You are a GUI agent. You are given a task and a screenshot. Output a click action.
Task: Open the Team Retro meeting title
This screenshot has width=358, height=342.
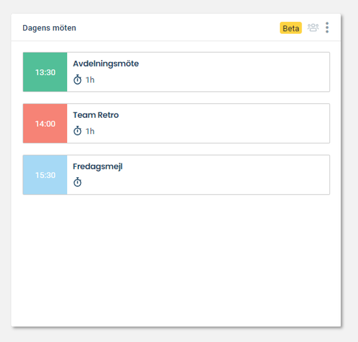pos(96,115)
